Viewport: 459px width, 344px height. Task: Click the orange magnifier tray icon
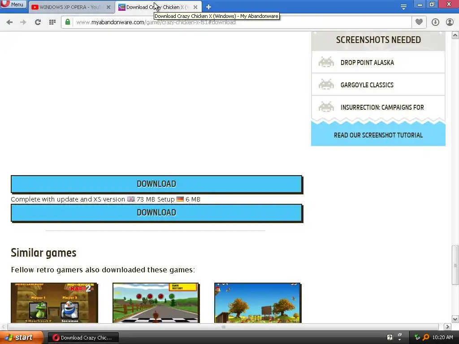pyautogui.click(x=426, y=337)
